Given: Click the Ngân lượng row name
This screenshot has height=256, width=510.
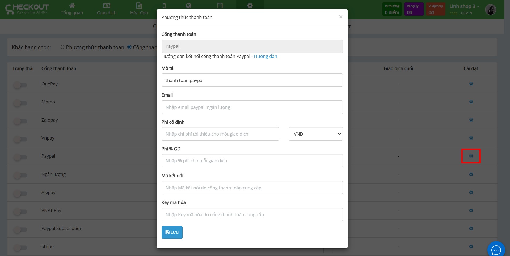Looking at the screenshot, I should [53, 174].
